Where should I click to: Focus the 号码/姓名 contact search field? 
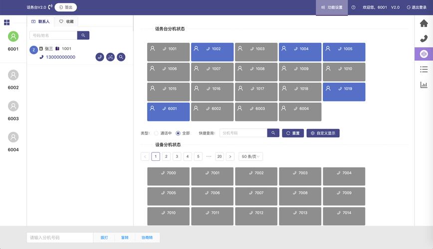[x=53, y=35]
